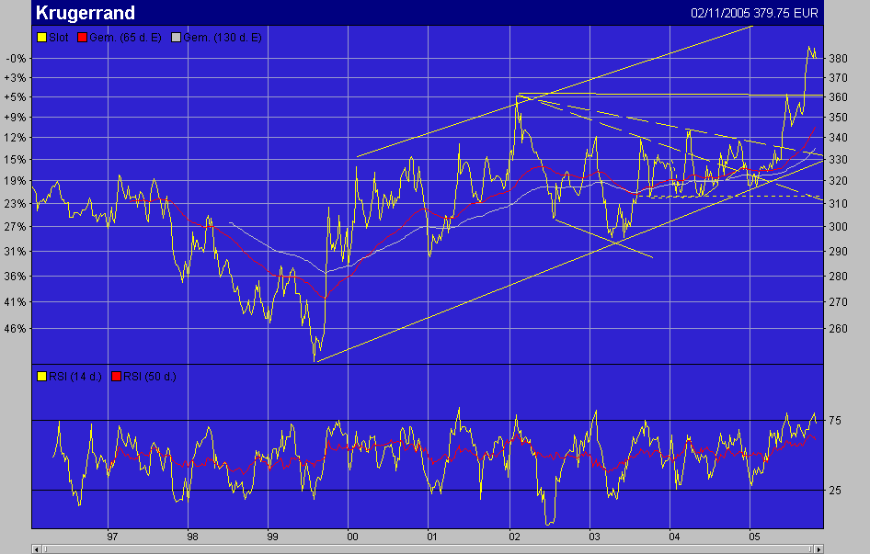Click the right scroll arrow of bottom scrollbar
The image size is (870, 554).
coord(818,549)
